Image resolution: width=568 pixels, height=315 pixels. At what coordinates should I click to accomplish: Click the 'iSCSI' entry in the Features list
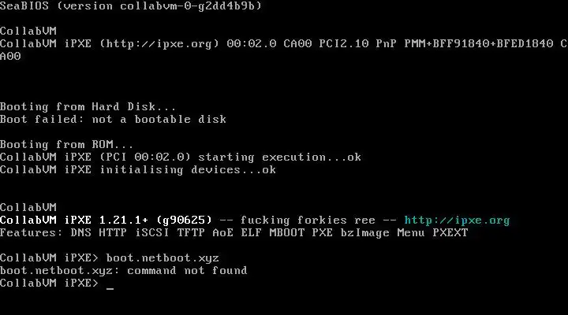click(151, 232)
